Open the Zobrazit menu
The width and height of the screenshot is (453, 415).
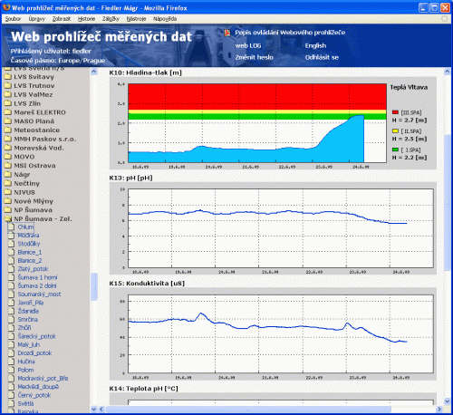(x=62, y=19)
